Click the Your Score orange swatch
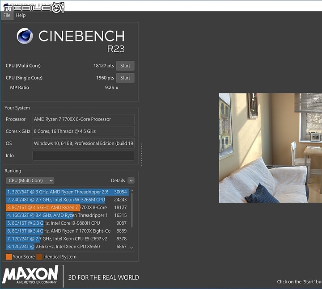The width and height of the screenshot is (322, 289). point(8,257)
